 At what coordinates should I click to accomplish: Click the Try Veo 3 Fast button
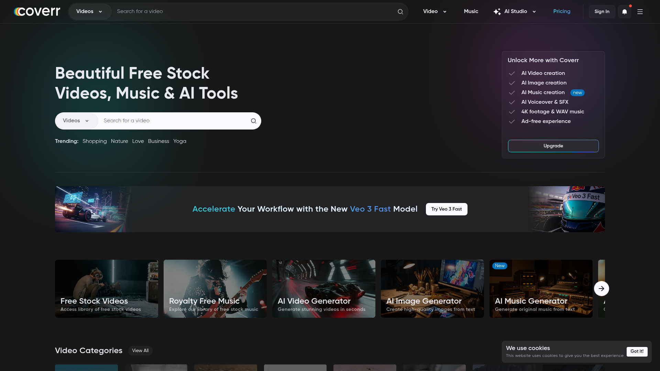[446, 209]
